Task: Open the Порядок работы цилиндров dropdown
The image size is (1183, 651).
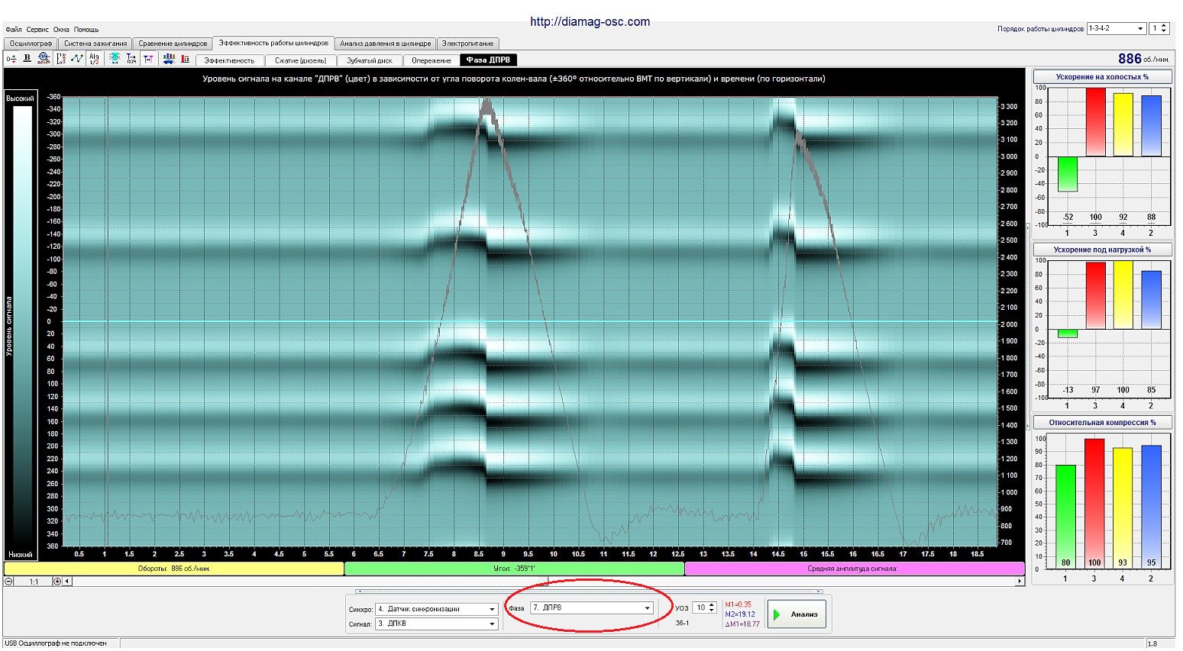Action: (x=1116, y=28)
